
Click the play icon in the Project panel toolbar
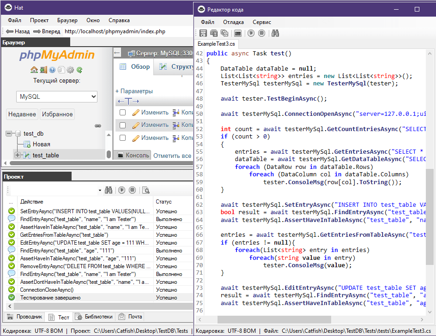point(121,190)
